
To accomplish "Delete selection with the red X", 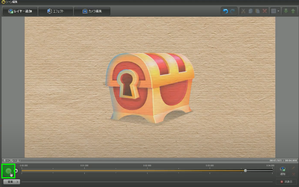I will (x=265, y=11).
